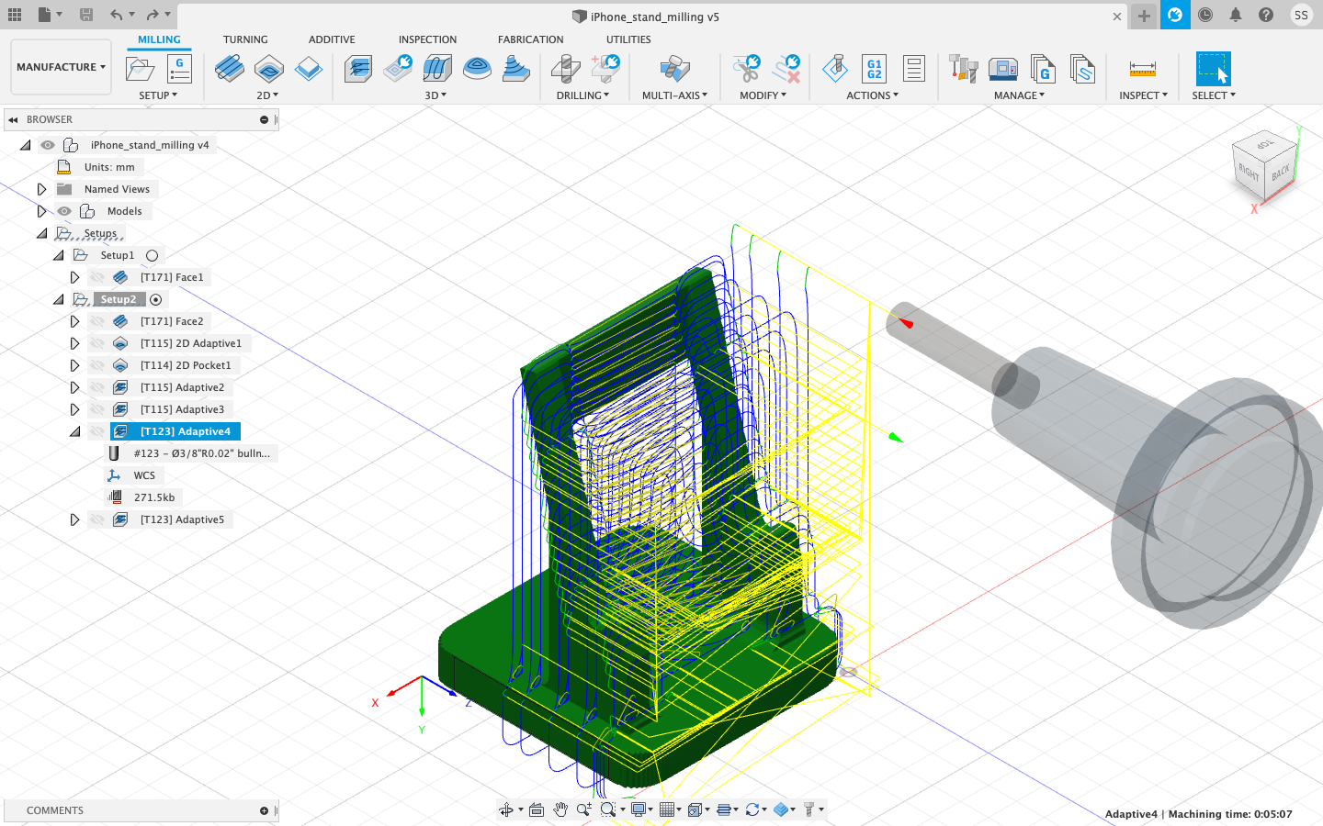Open the Job Status clock button
Image resolution: width=1323 pixels, height=826 pixels.
pyautogui.click(x=1205, y=15)
